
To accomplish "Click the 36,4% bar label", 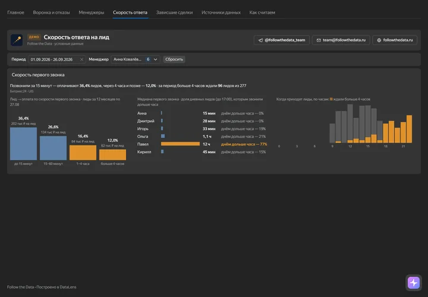I will click(x=23, y=118).
